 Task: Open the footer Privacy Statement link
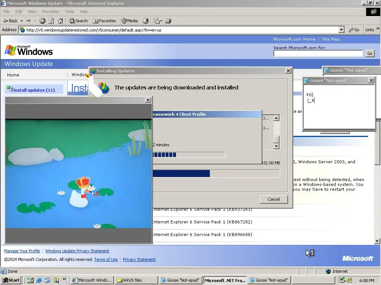click(x=139, y=259)
